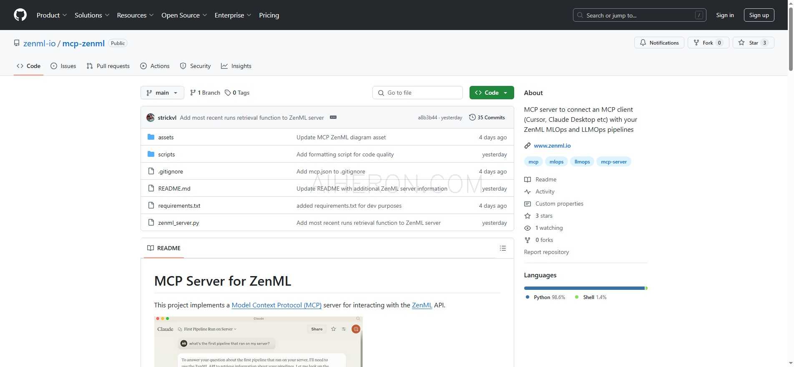Click the magnifier icon in the header search
Viewport: 794px width, 367px height.
[x=580, y=15]
